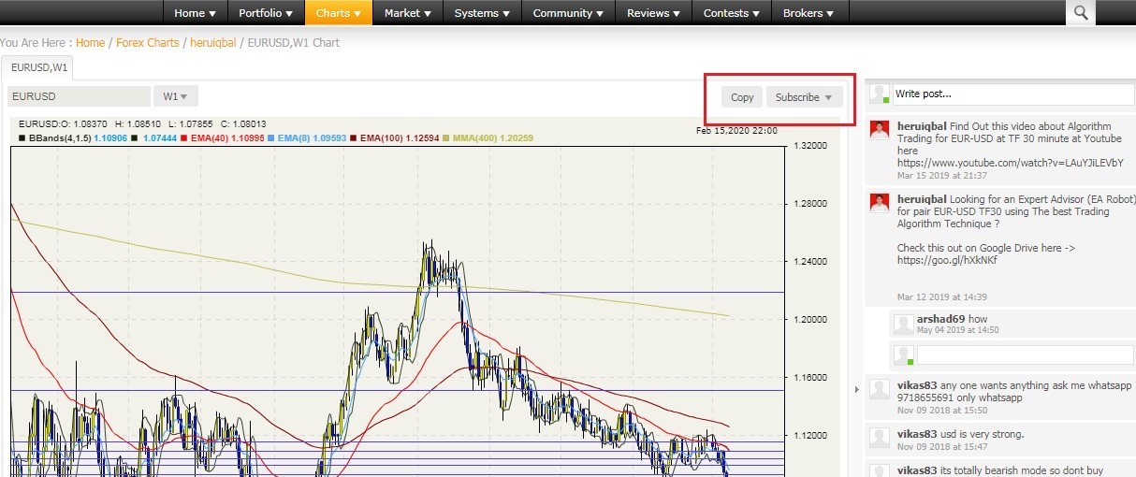
Task: Click the Write post input field
Action: (x=1012, y=94)
